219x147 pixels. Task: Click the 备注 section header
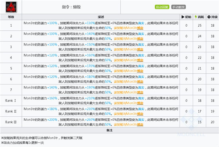pos(109,130)
